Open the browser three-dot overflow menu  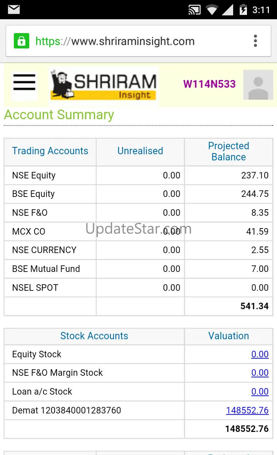(255, 41)
